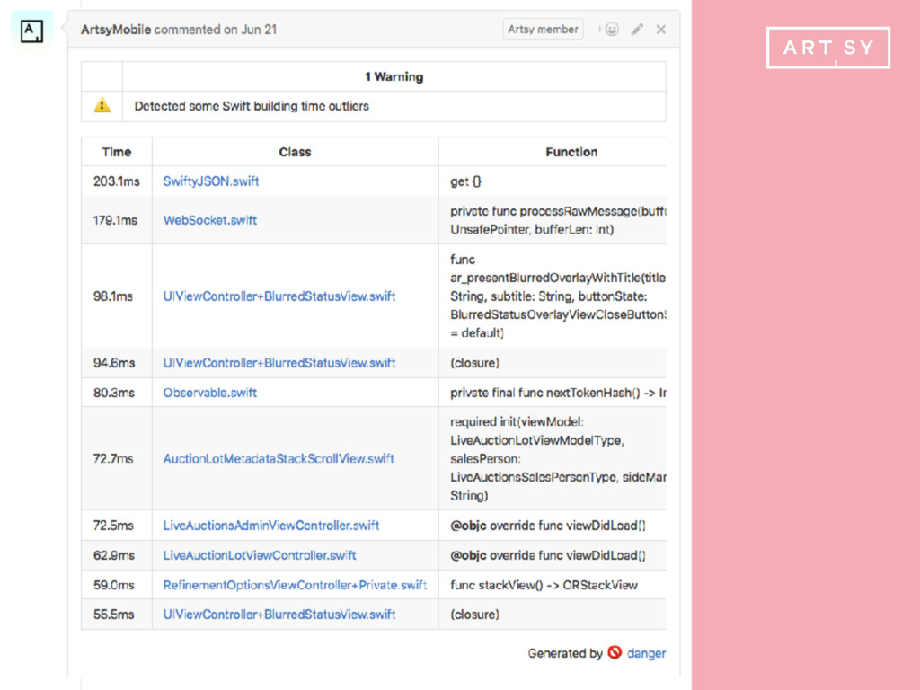Image resolution: width=920 pixels, height=690 pixels.
Task: Click the 'Class' column header
Action: click(295, 152)
